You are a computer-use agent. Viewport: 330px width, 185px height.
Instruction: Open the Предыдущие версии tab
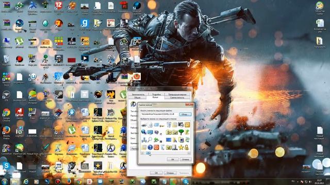[x=177, y=95]
